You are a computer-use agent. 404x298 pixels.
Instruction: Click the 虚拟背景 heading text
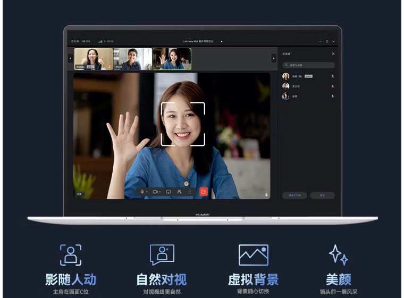[x=254, y=279]
